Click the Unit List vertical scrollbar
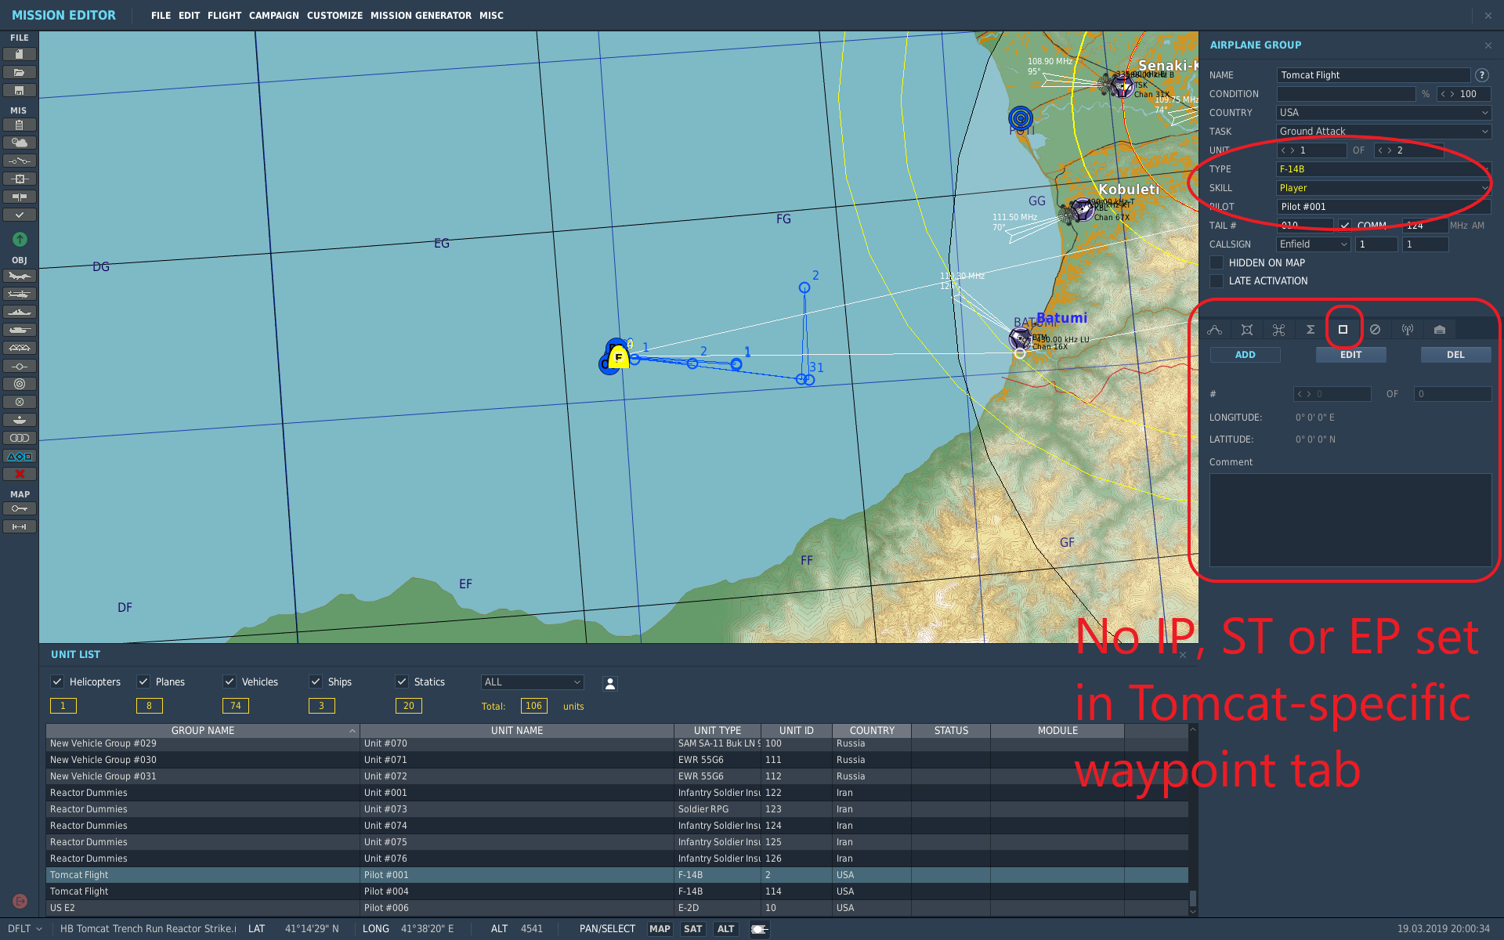This screenshot has width=1504, height=940. pyautogui.click(x=1193, y=820)
